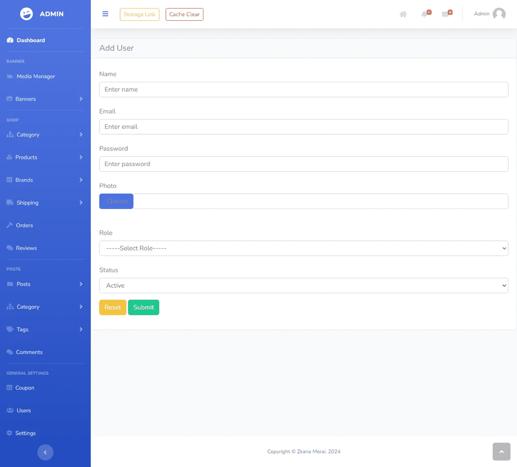Open Coupon menu entry

pyautogui.click(x=25, y=388)
